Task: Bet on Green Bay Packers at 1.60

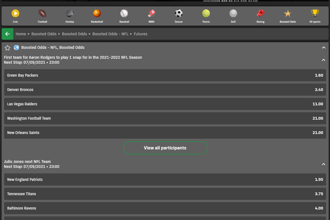Action: coord(165,75)
